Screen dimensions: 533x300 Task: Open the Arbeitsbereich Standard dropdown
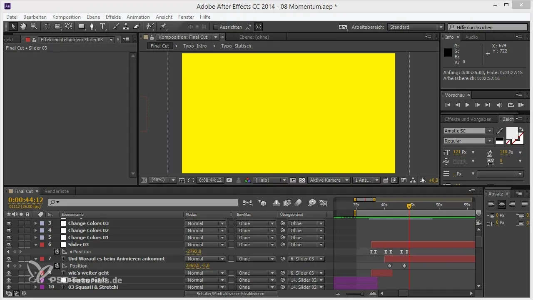click(x=416, y=27)
